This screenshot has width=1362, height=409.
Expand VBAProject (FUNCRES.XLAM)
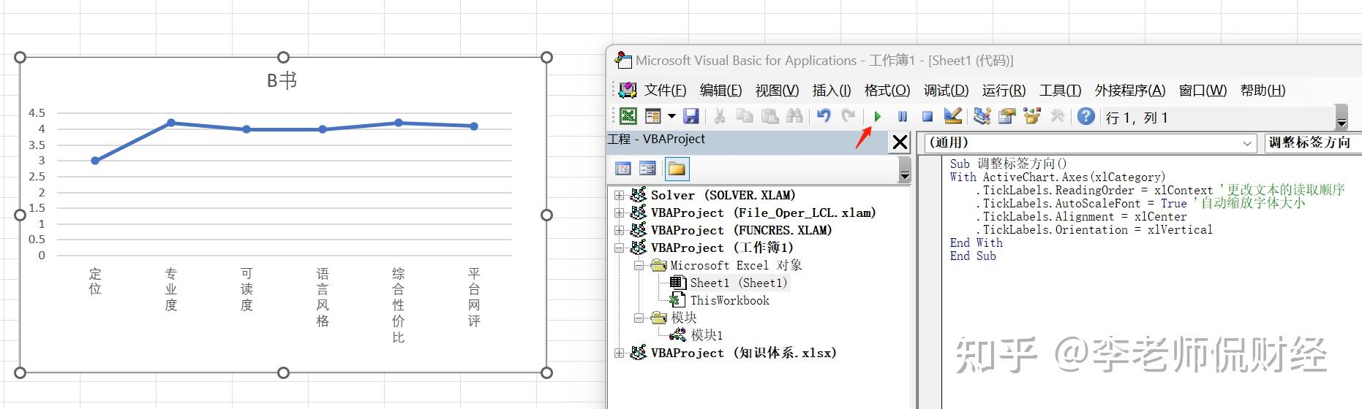[x=619, y=230]
